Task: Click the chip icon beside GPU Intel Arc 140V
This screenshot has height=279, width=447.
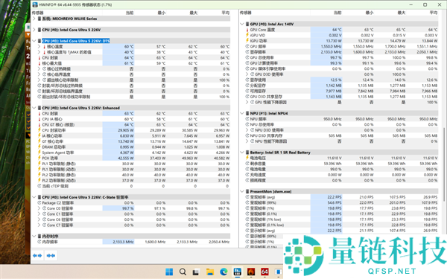Action: [247, 25]
